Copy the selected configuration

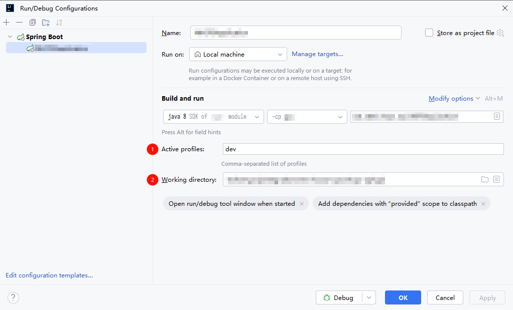click(x=33, y=23)
